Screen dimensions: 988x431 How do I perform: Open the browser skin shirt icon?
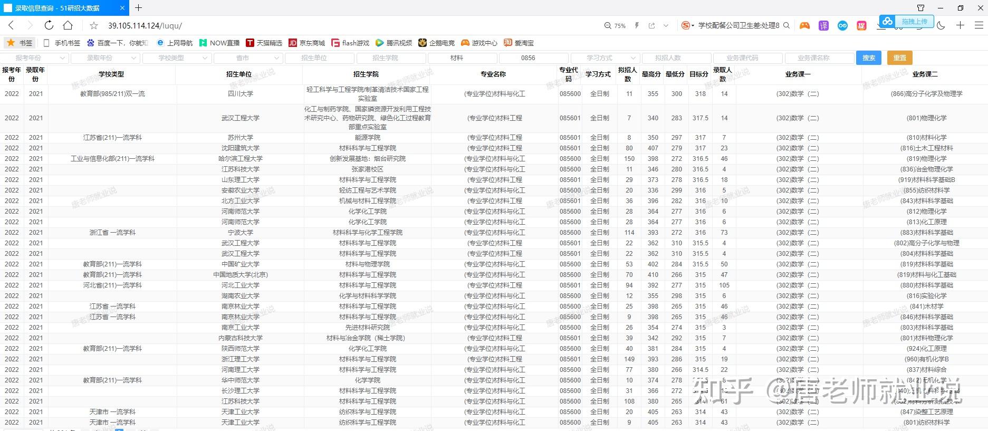[x=920, y=8]
